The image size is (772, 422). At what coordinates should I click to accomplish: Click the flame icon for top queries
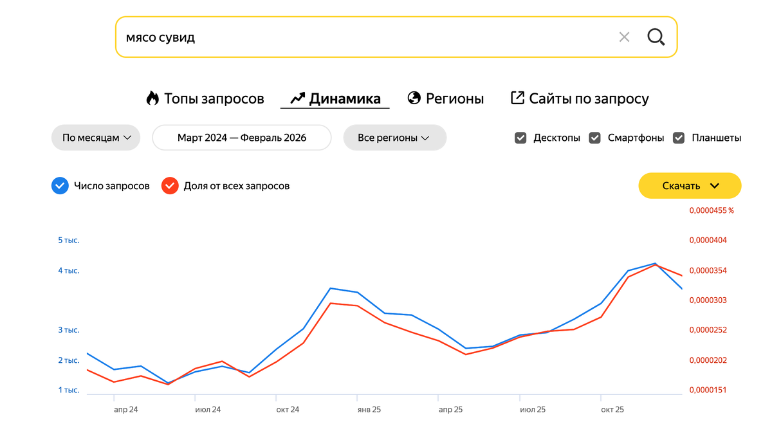pyautogui.click(x=152, y=98)
